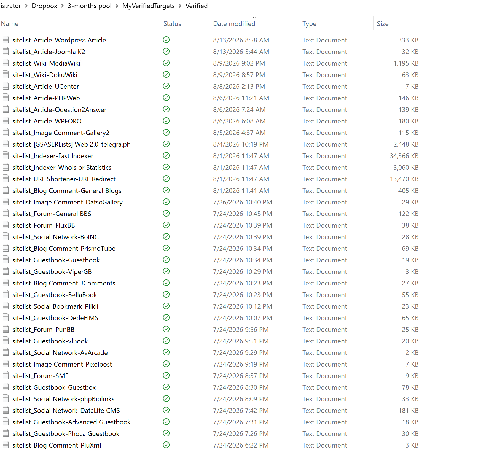Open chevron between MyVerifiedTargets and Verified
Viewport: 486px width, 450px height.
[180, 6]
